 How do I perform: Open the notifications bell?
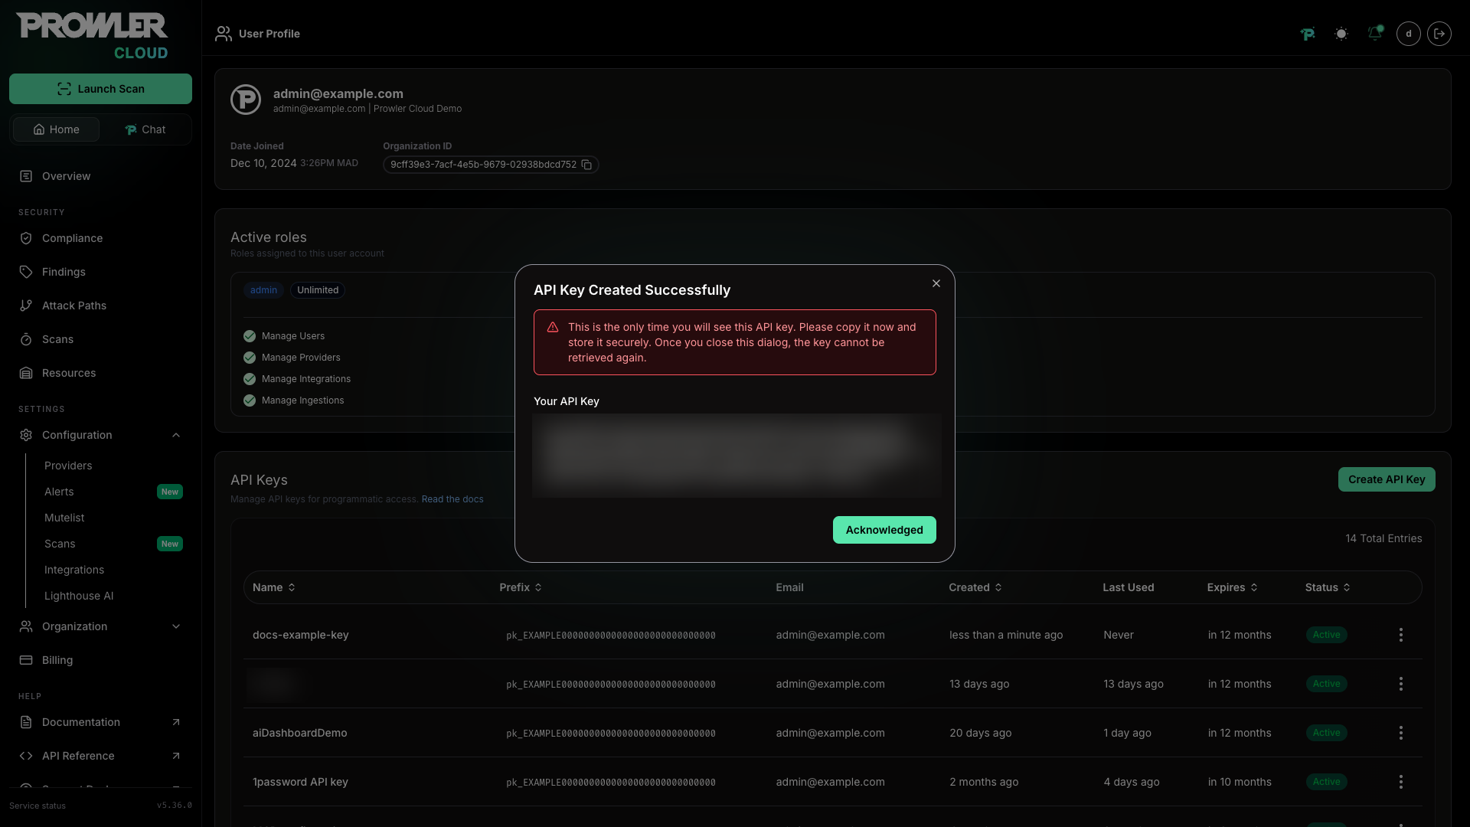point(1375,34)
